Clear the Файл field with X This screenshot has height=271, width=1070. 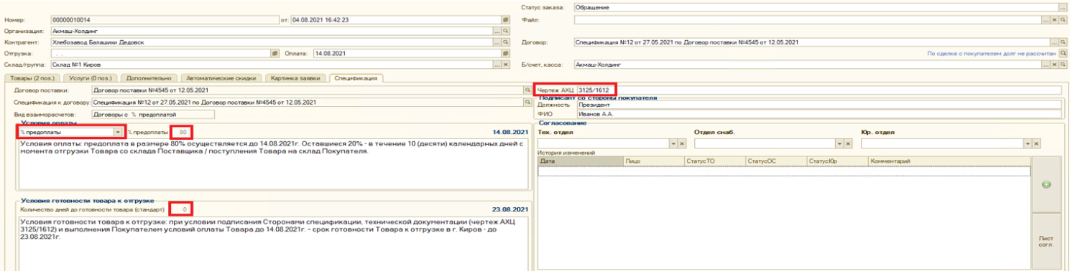(x=1054, y=20)
